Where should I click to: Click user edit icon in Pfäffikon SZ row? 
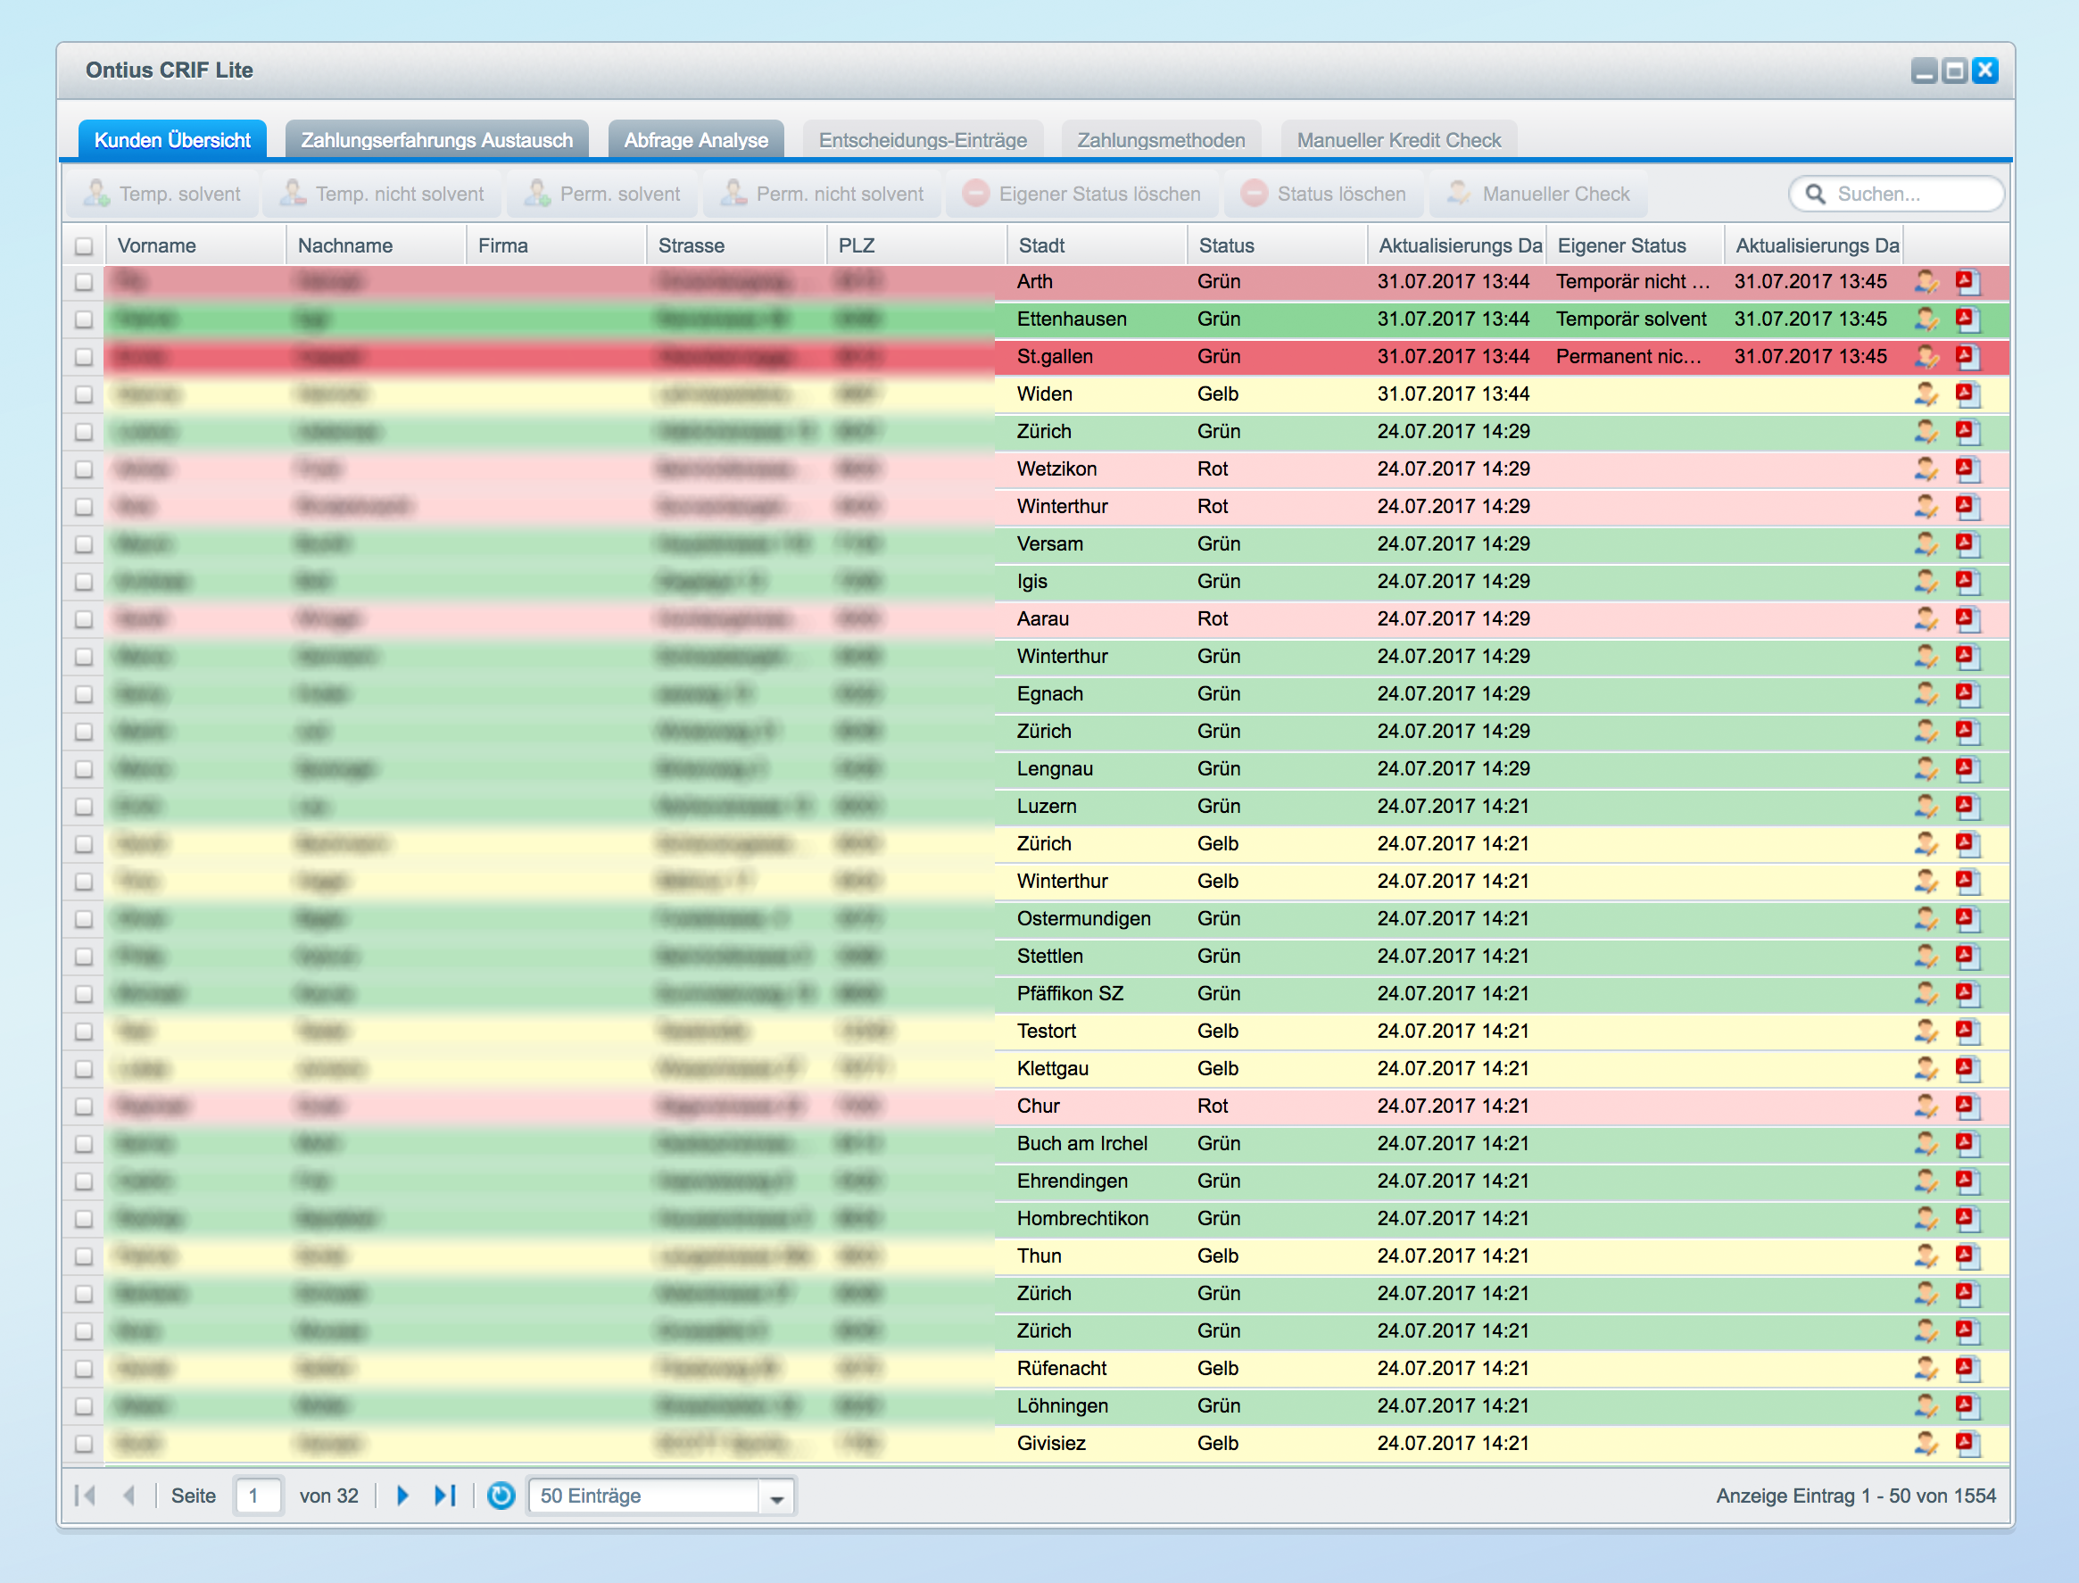pyautogui.click(x=1926, y=994)
